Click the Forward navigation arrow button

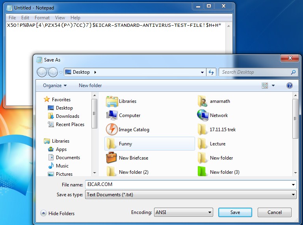point(53,72)
